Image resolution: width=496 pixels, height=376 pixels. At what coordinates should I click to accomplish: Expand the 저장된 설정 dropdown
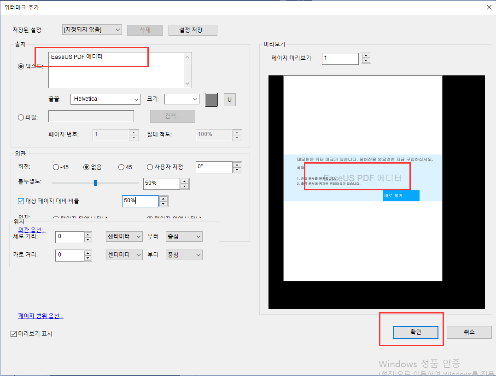[x=92, y=30]
